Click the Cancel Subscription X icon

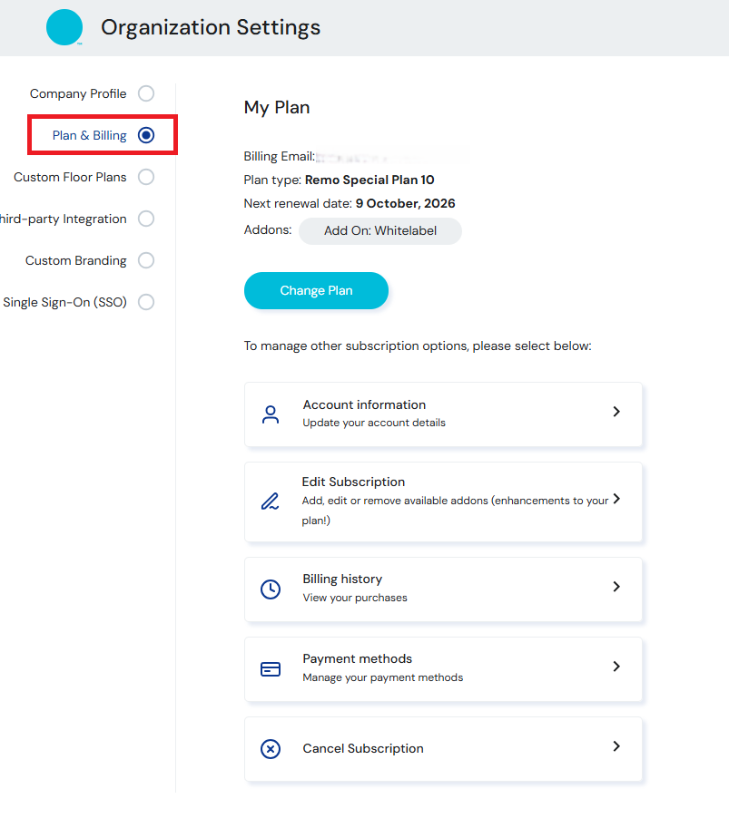tap(270, 749)
